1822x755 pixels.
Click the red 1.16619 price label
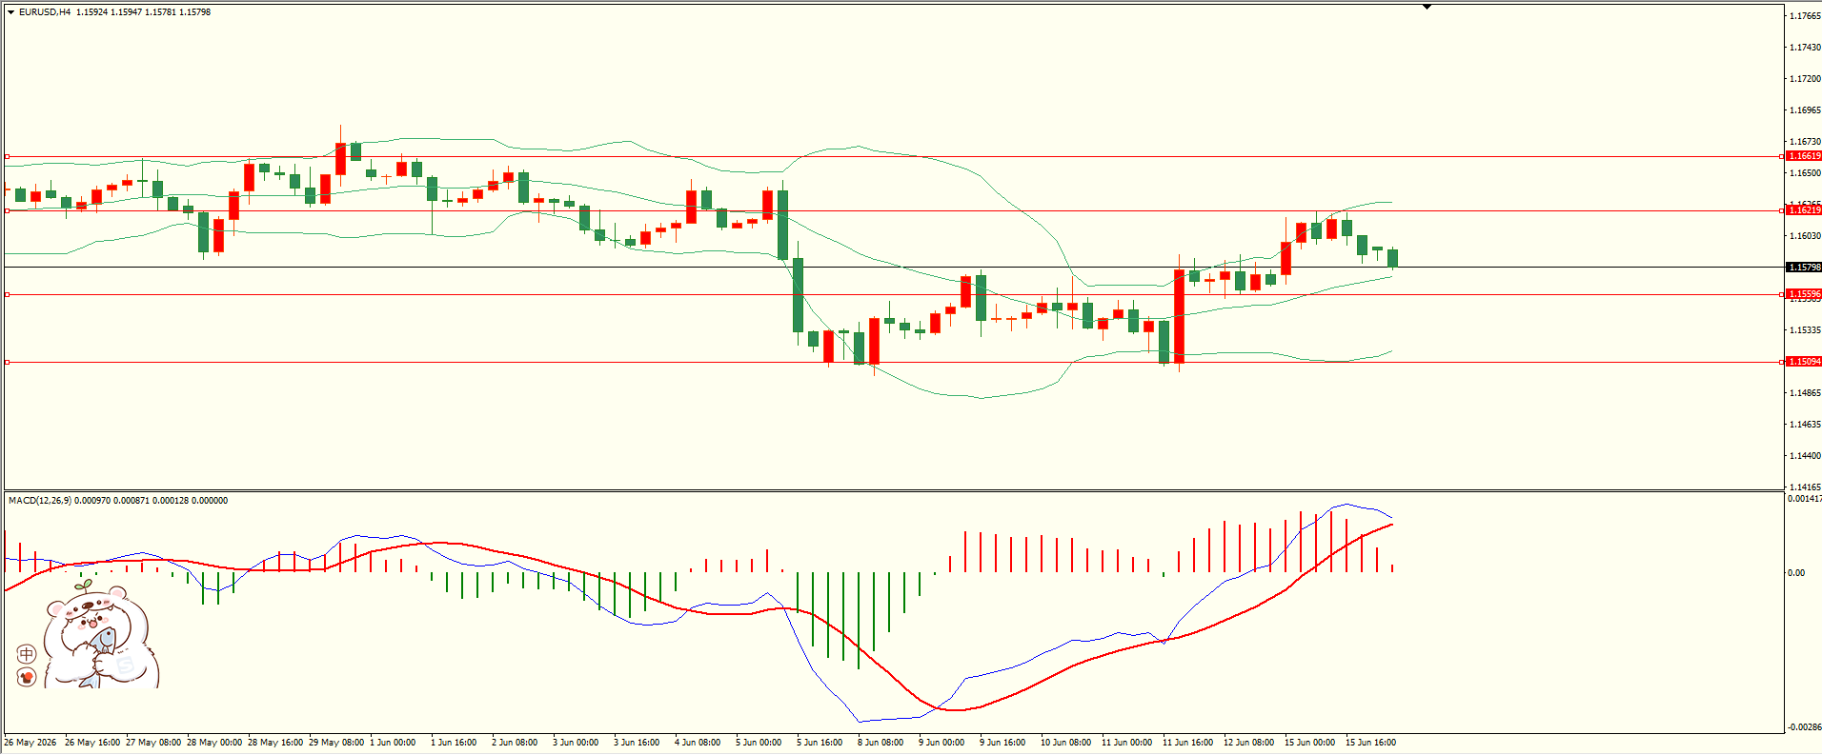(x=1804, y=156)
